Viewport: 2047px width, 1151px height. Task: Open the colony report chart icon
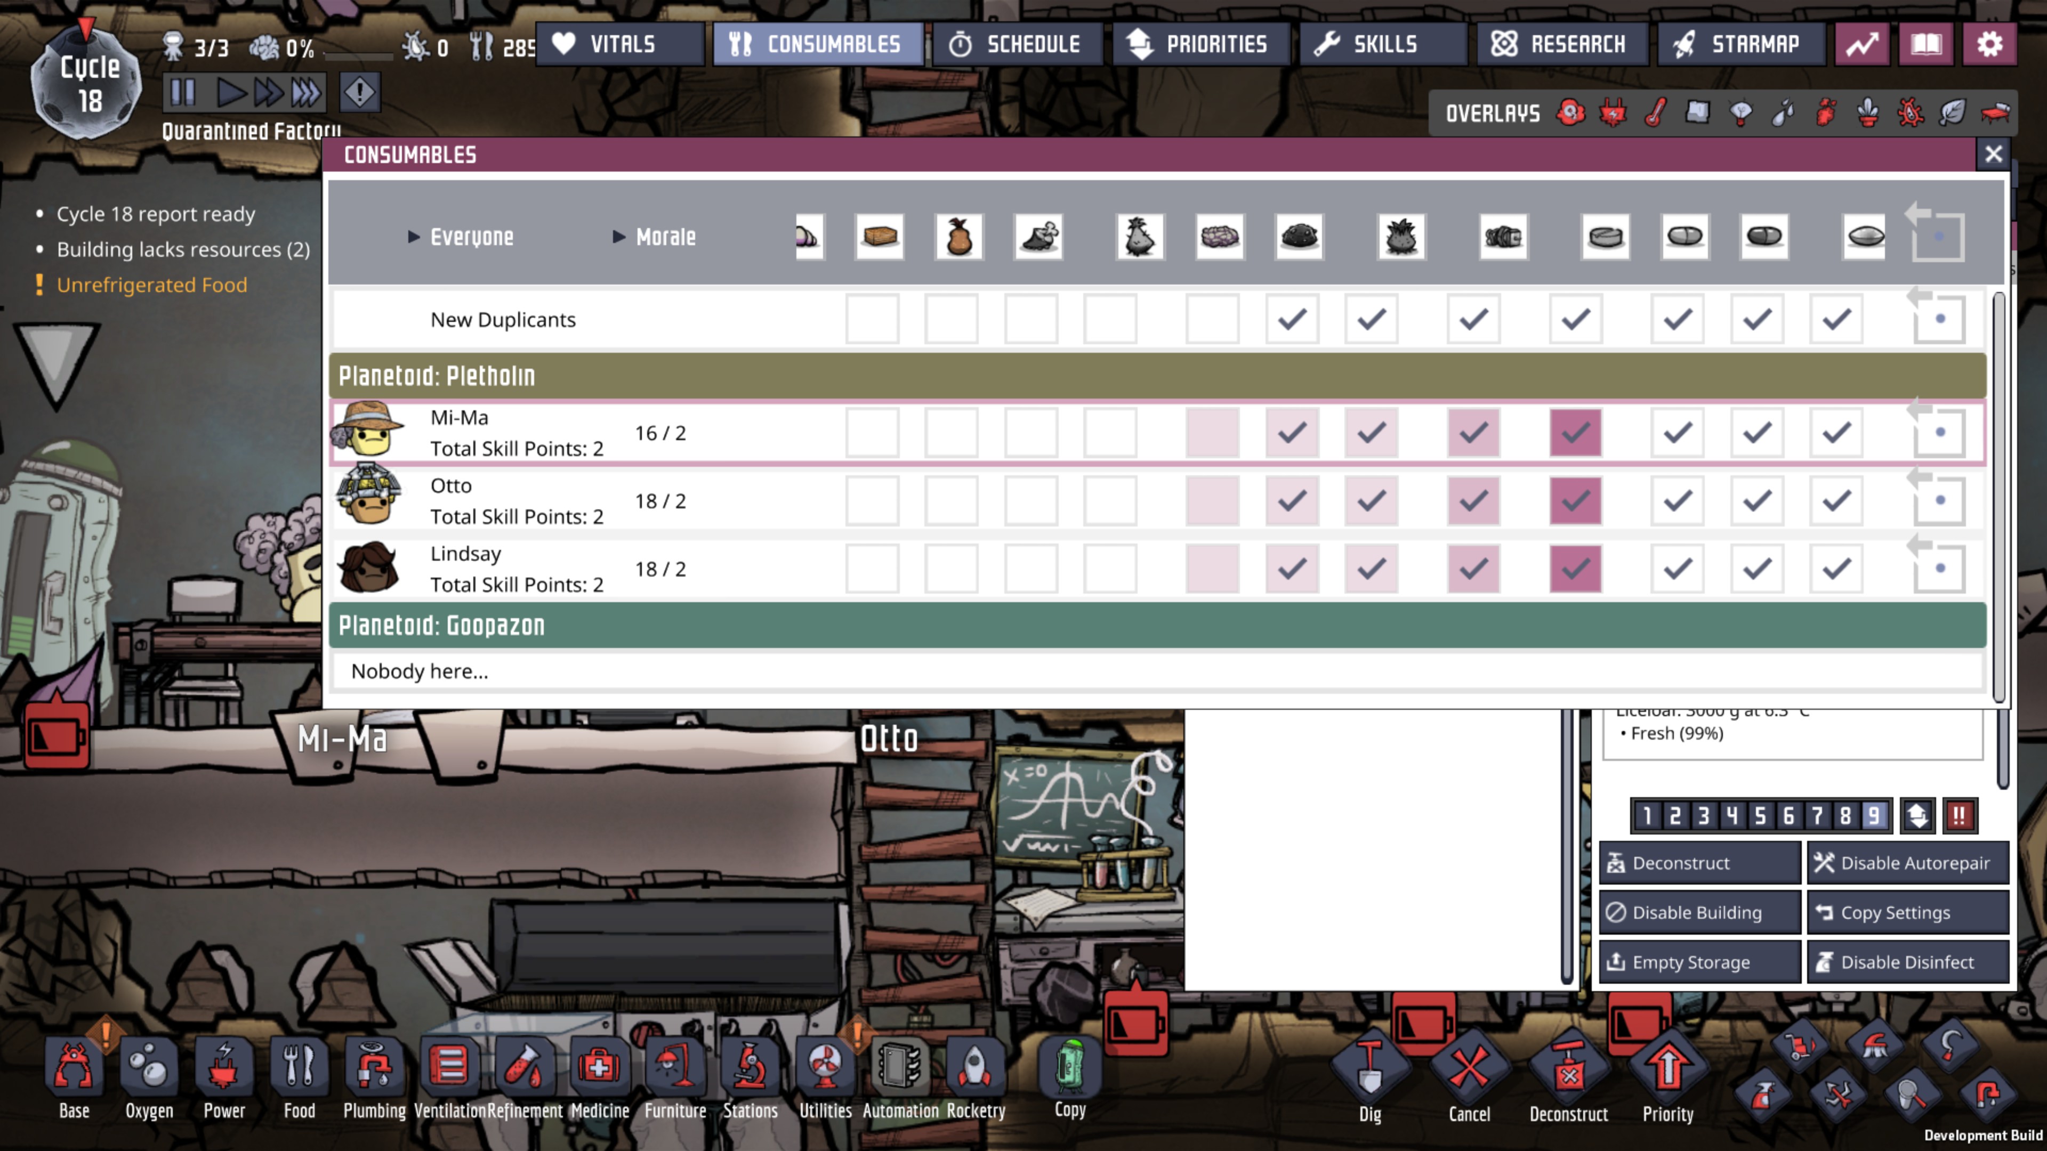(1862, 44)
